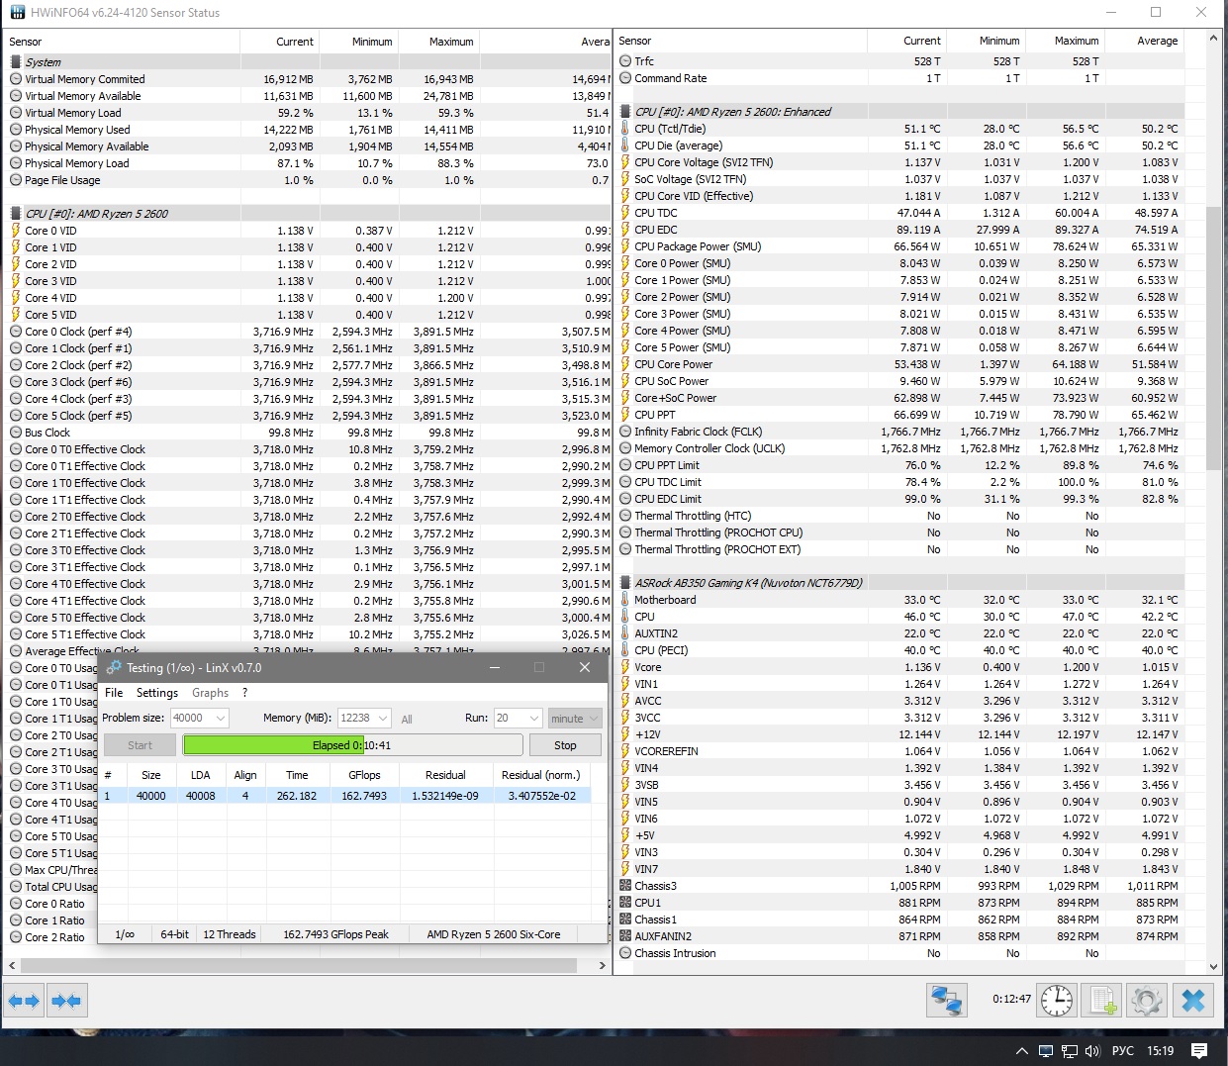Click the right pane scroll up arrow
This screenshot has height=1066, width=1228.
(x=1214, y=38)
